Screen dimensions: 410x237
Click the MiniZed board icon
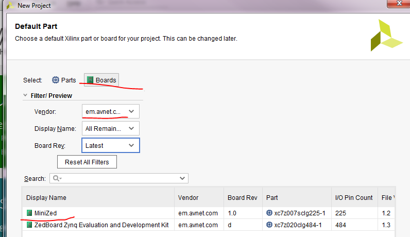coord(29,213)
